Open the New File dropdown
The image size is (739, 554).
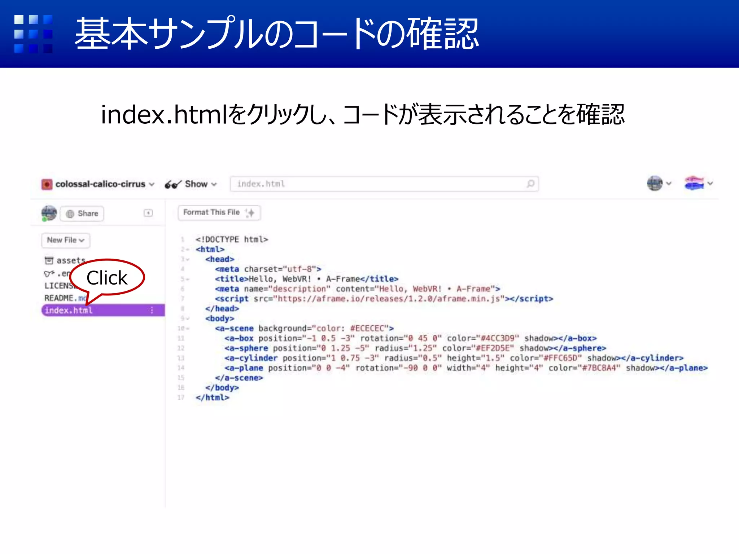click(66, 240)
